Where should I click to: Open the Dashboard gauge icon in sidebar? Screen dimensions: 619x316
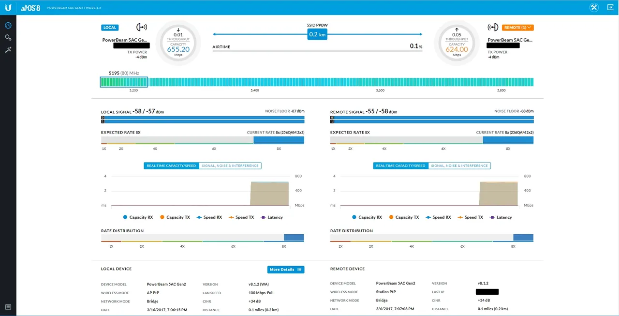(x=8, y=25)
